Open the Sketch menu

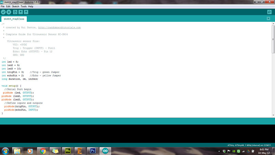(15, 6)
